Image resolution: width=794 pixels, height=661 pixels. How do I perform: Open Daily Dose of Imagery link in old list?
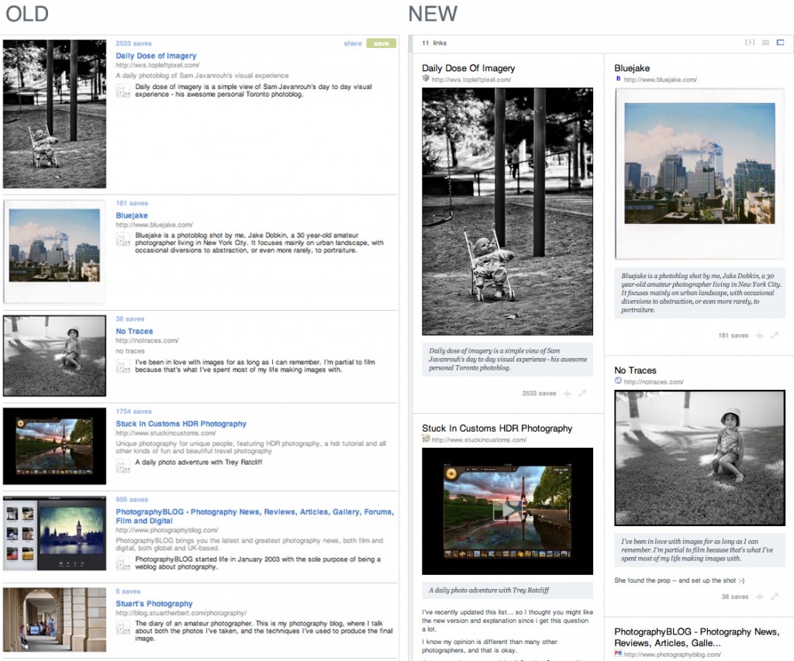tap(156, 56)
